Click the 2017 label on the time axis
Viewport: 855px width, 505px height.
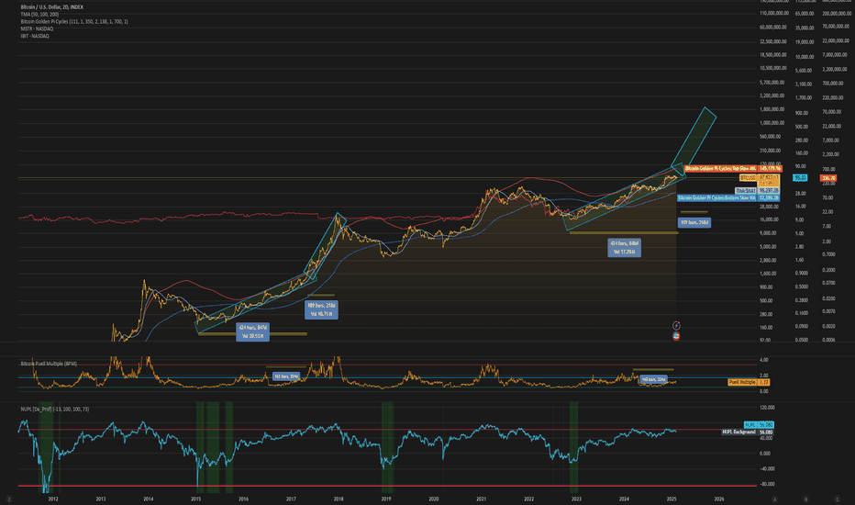coord(291,499)
